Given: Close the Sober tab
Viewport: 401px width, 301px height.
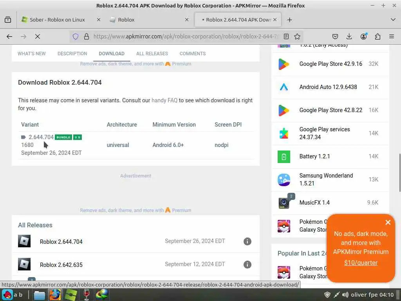Looking at the screenshot, I should pos(98,20).
